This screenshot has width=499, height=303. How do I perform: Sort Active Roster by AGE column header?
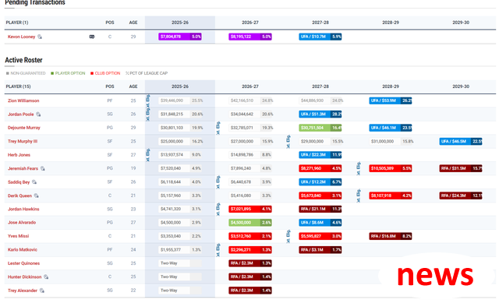click(133, 86)
